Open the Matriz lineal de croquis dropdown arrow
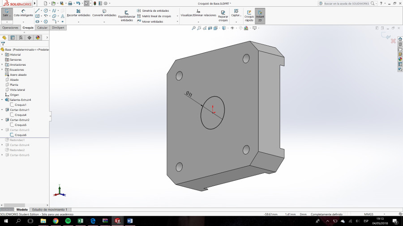The image size is (403, 226). pos(177,16)
